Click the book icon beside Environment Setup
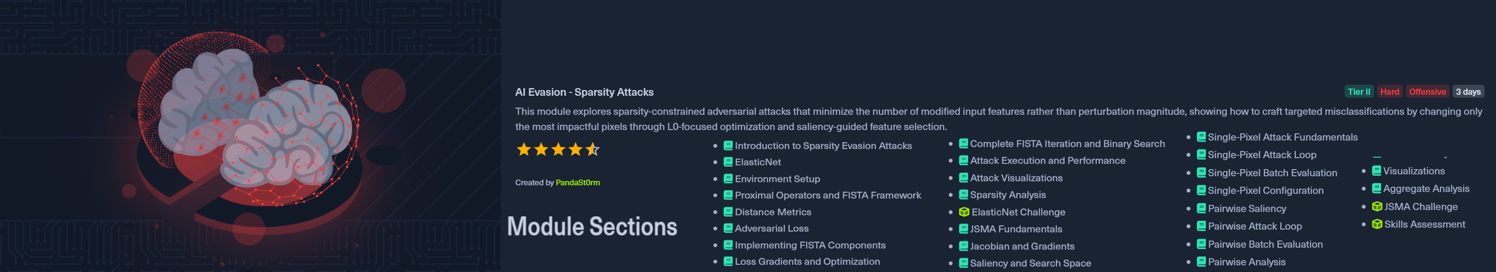The image size is (1496, 272). (728, 179)
